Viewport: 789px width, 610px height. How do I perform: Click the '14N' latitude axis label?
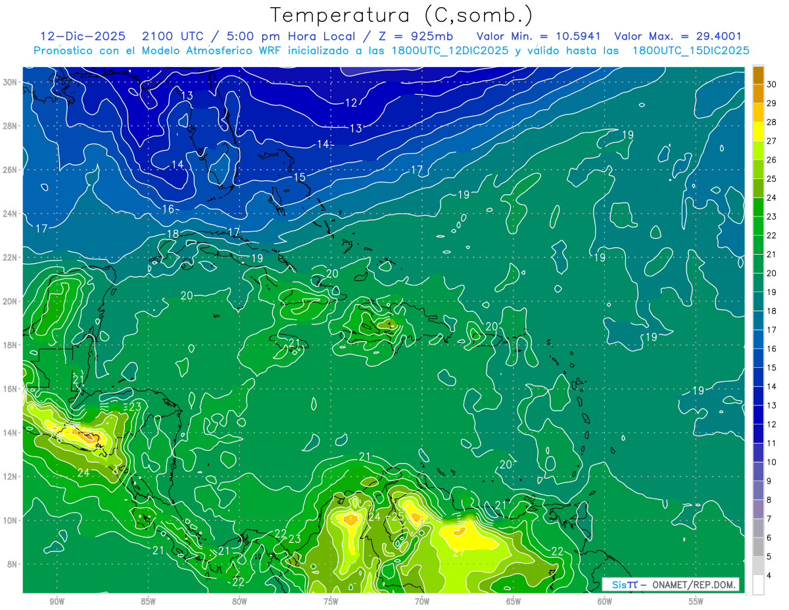[10, 432]
